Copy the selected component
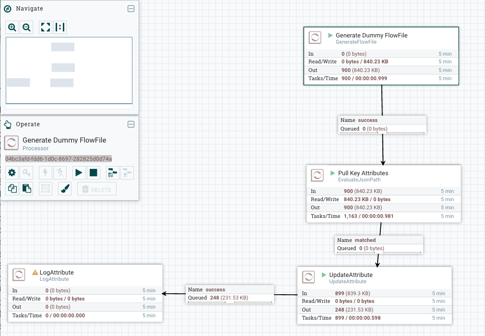This screenshot has height=336, width=485. [12, 189]
